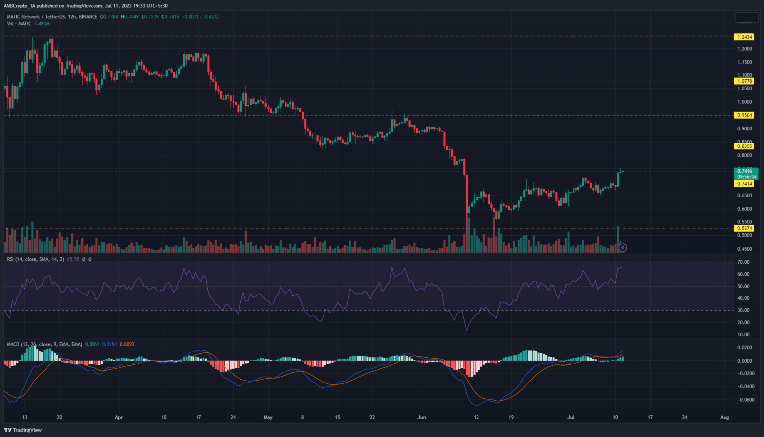This screenshot has height=437, width=764.
Task: Click the 0.9504 horizontal line label
Action: [744, 115]
